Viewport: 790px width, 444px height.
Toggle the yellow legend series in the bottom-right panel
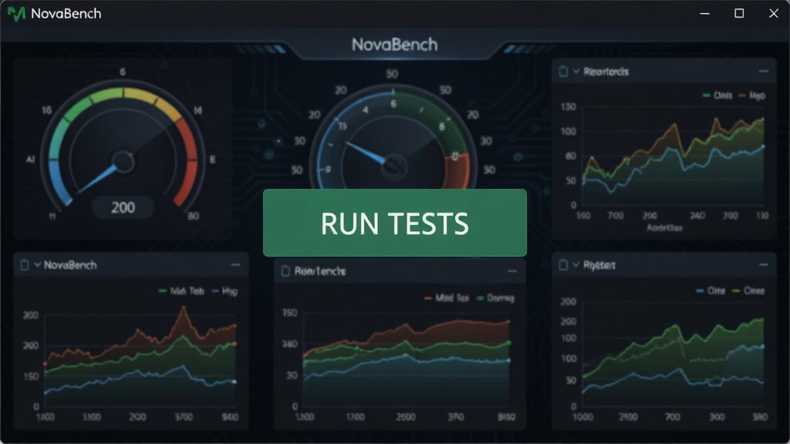pos(748,291)
